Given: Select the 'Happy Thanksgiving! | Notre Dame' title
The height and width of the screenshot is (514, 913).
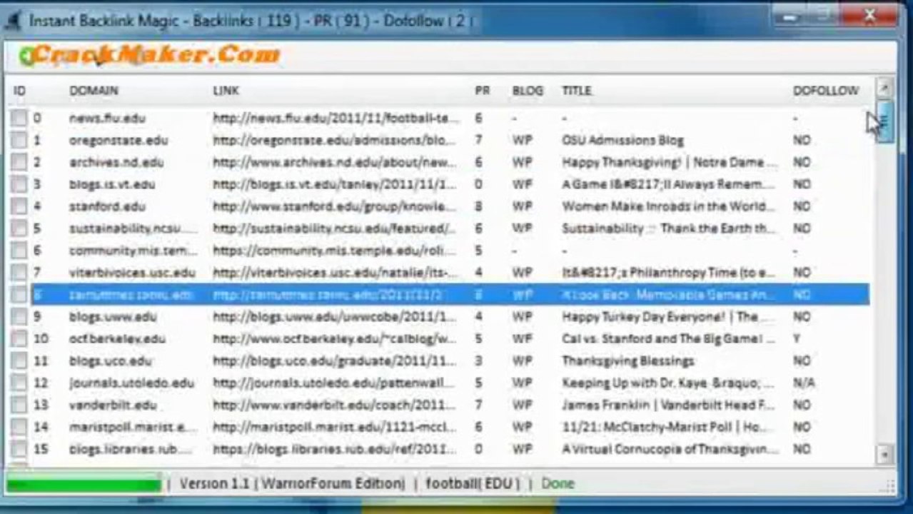Looking at the screenshot, I should coord(668,162).
